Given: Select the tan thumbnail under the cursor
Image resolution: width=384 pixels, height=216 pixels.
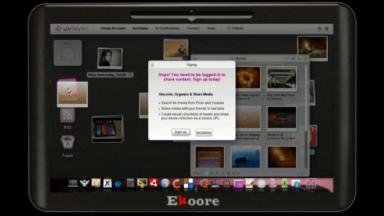Looking at the screenshot, I should 73,94.
